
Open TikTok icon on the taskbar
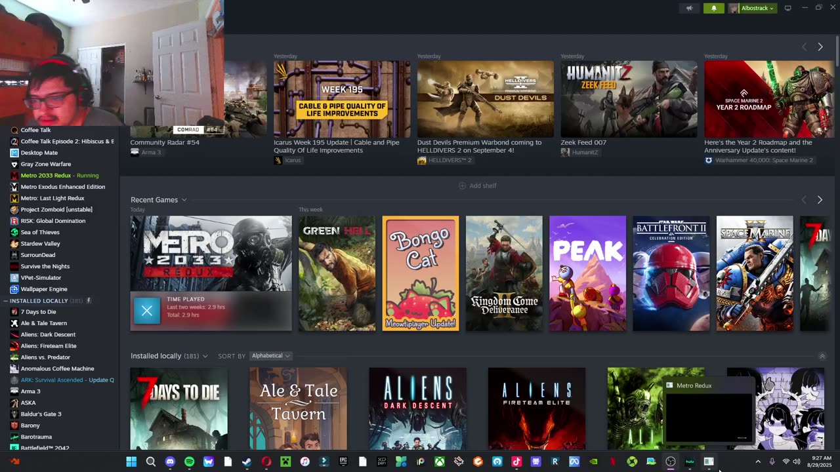coord(516,462)
